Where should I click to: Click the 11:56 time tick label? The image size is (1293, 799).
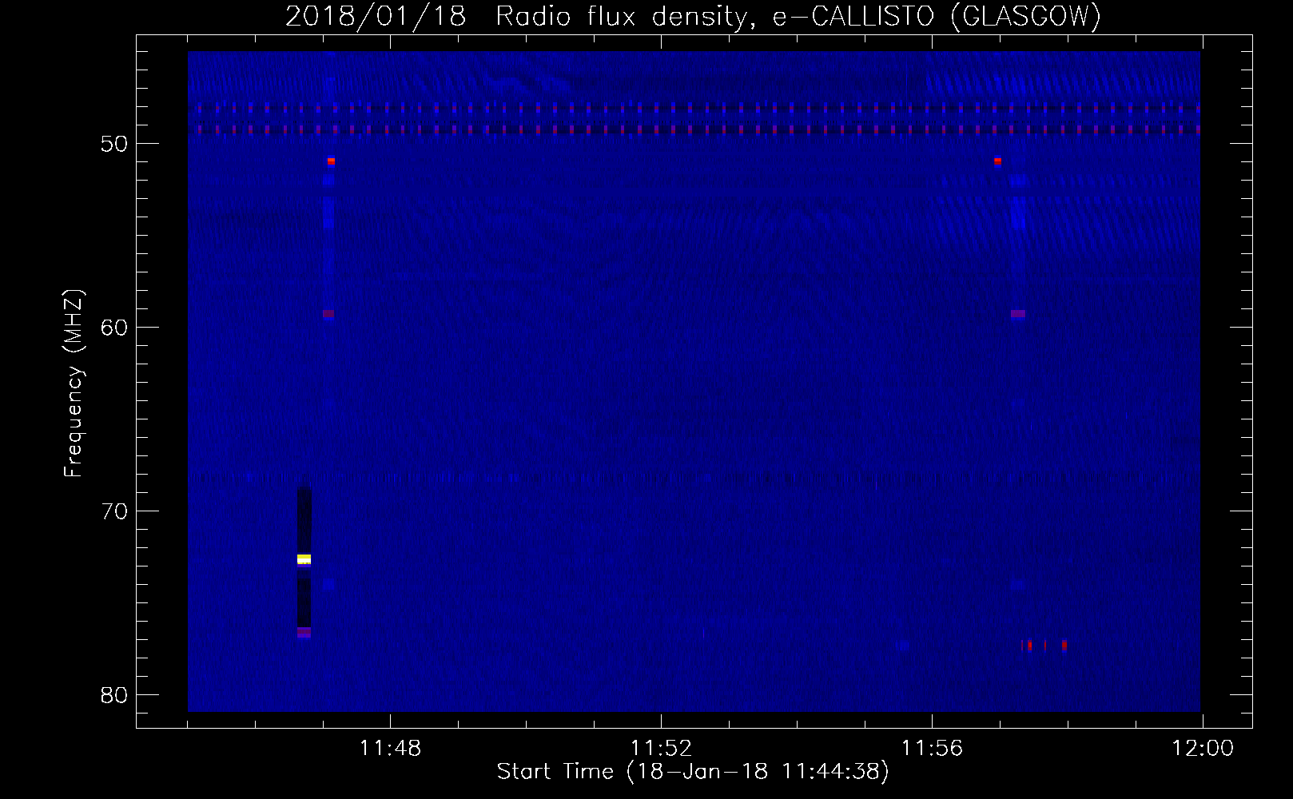click(x=932, y=749)
